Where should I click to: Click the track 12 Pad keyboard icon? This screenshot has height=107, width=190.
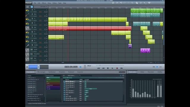[x=27, y=59]
